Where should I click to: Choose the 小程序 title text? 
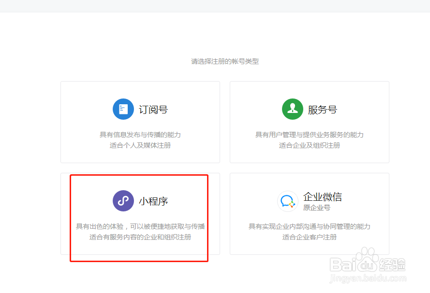click(153, 201)
